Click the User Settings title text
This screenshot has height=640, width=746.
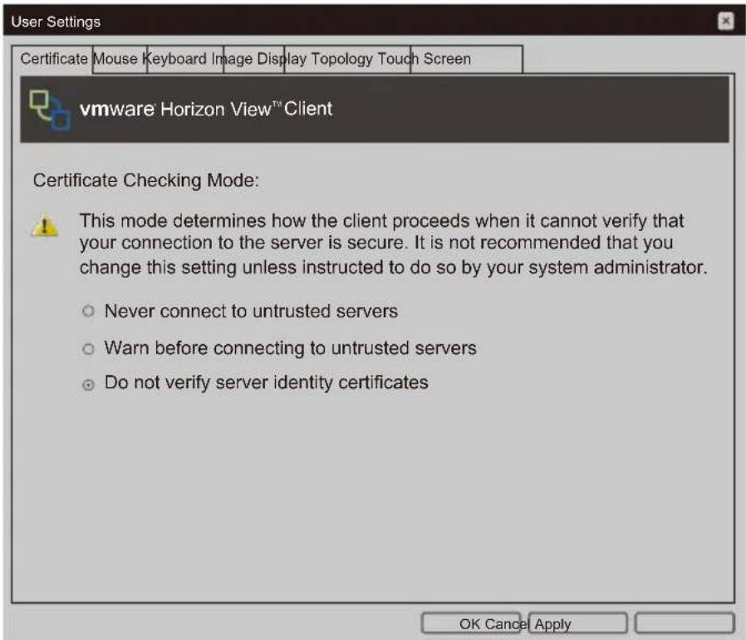pyautogui.click(x=56, y=22)
